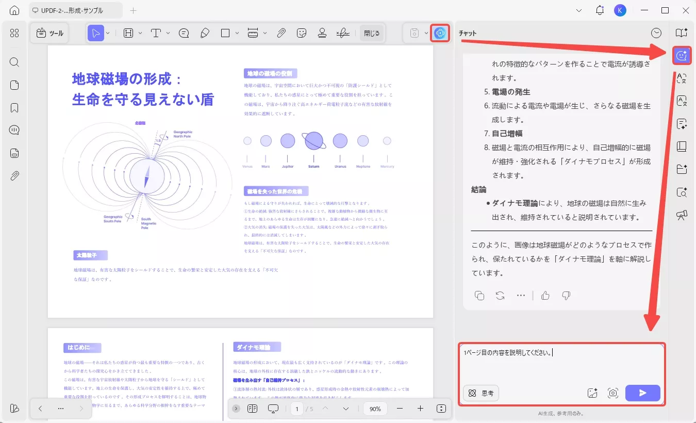This screenshot has height=423, width=696.
Task: Open the file attachment paperclip tool
Action: (281, 32)
